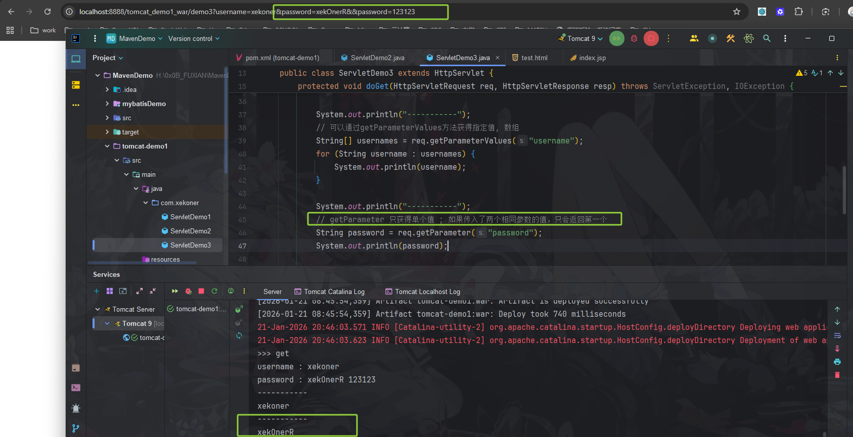Open the yellow Structure tool window icon
The height and width of the screenshot is (437, 853).
tap(76, 85)
